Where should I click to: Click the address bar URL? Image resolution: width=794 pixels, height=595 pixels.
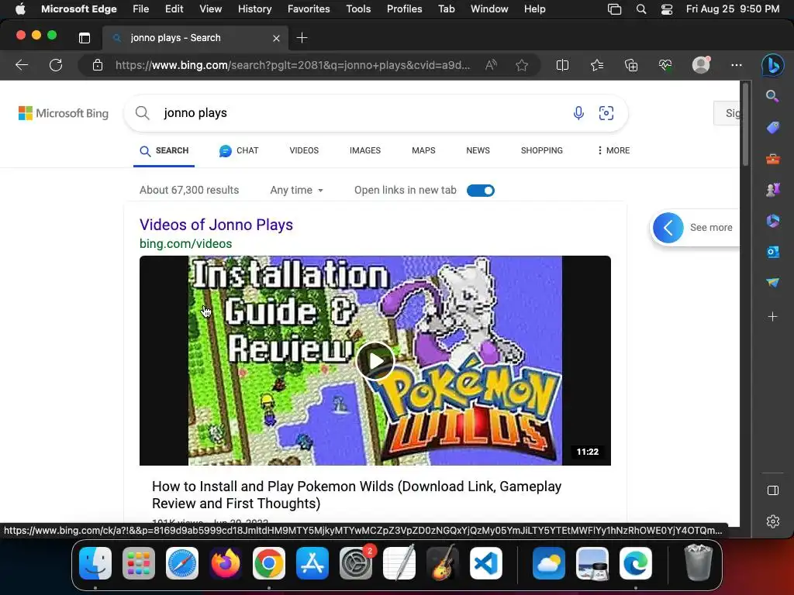[x=292, y=65]
